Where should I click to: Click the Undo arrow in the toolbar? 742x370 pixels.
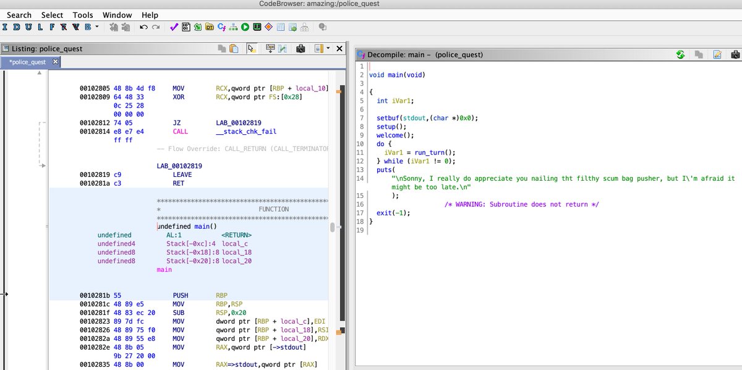click(x=143, y=27)
